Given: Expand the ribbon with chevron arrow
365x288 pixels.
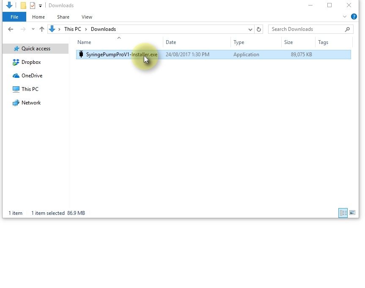Looking at the screenshot, I should coord(345,16).
